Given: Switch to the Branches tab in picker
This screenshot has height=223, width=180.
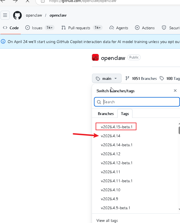Looking at the screenshot, I should 106,114.
